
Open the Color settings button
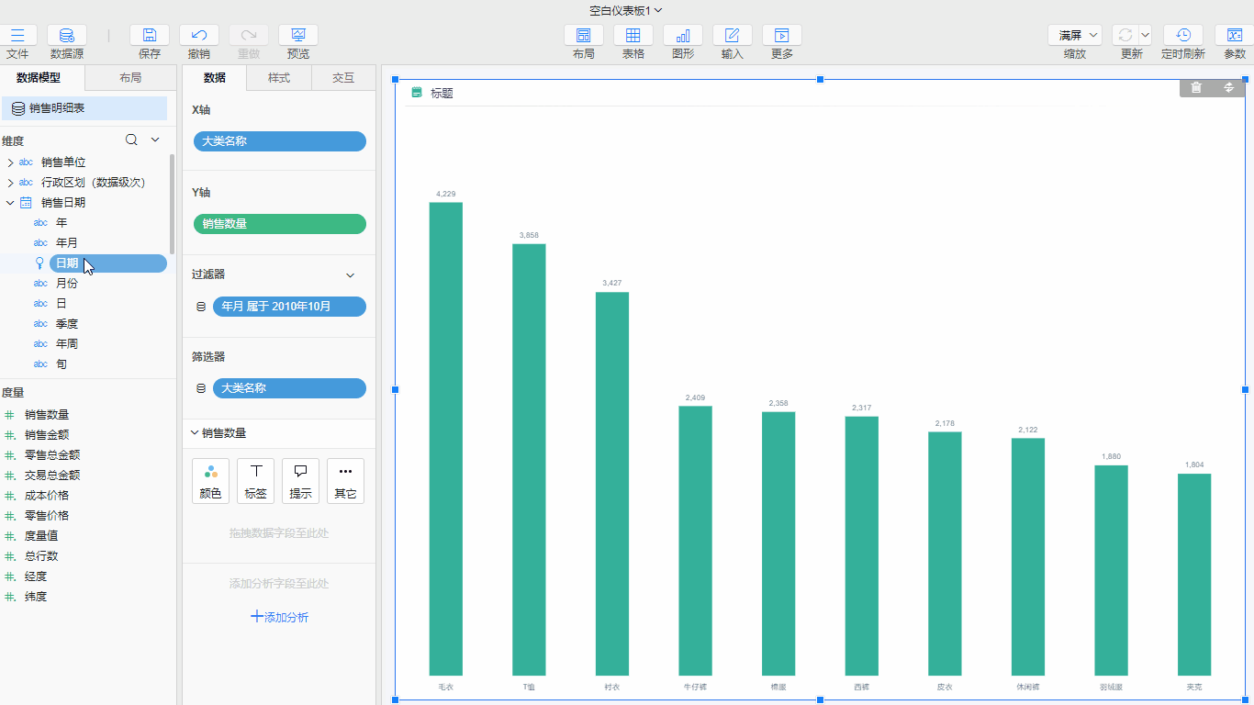pos(210,481)
